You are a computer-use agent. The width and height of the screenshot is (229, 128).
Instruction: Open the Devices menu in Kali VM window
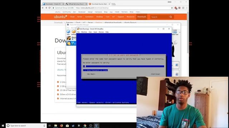101,32
